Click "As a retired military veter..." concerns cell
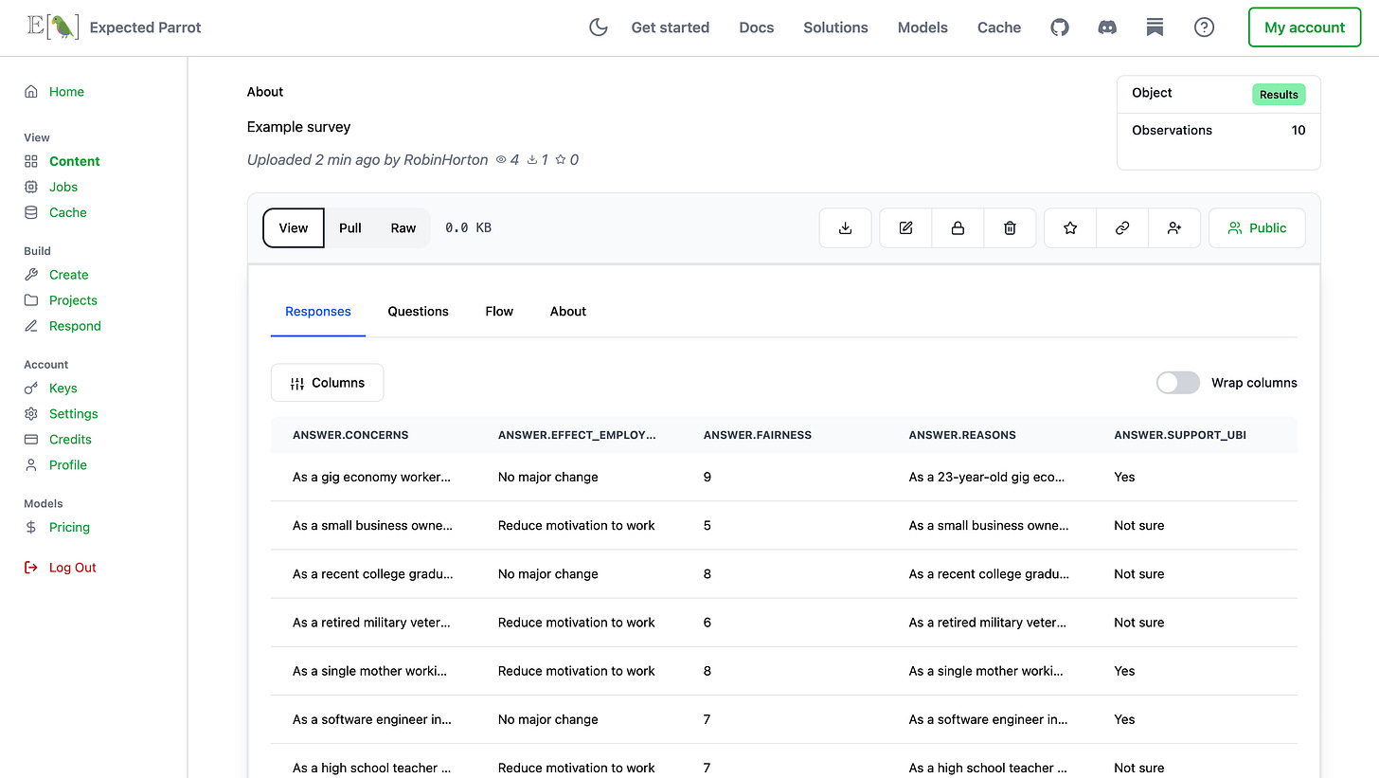 coord(371,623)
